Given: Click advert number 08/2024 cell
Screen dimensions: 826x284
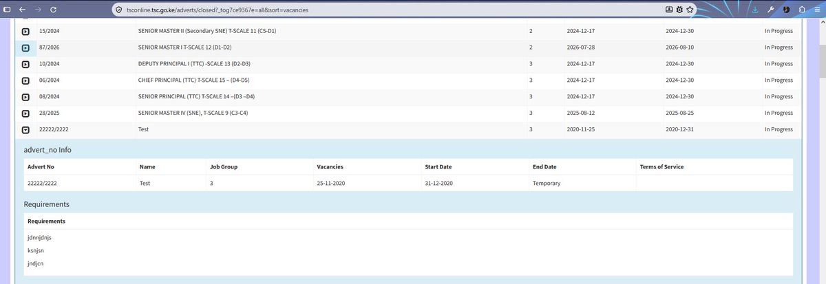Looking at the screenshot, I should tap(50, 96).
